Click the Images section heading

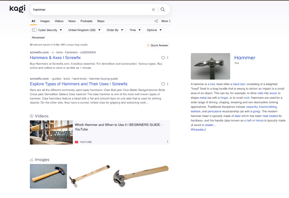pos(42,160)
